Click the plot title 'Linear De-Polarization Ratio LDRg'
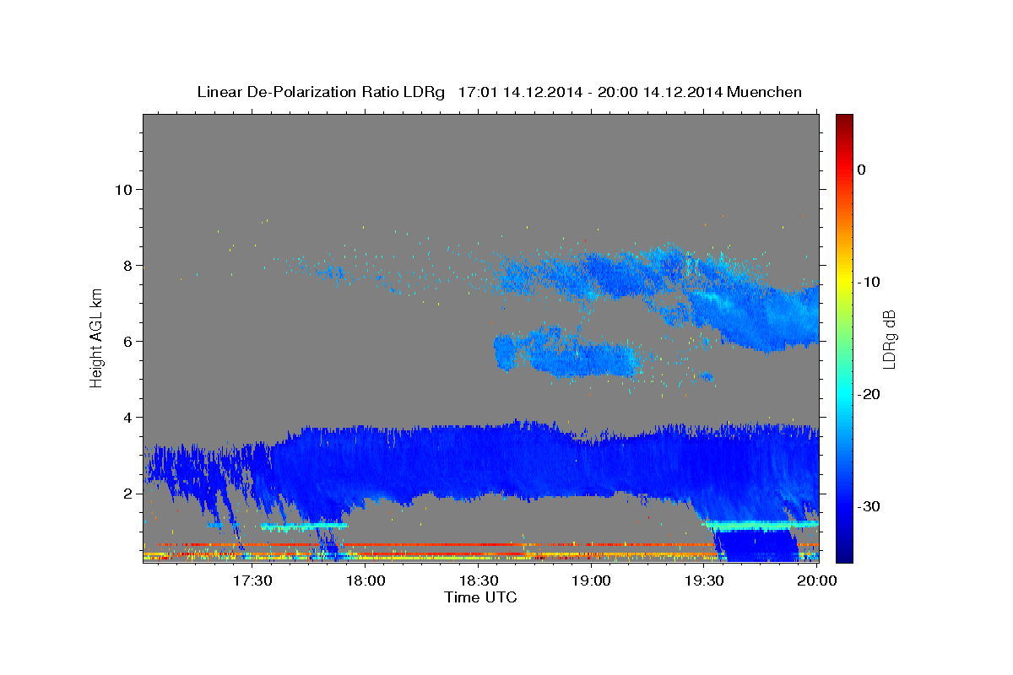This screenshot has height=675, width=1013. 321,92
